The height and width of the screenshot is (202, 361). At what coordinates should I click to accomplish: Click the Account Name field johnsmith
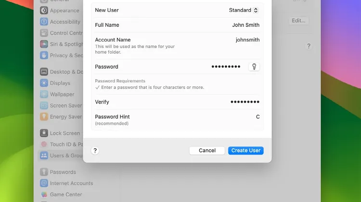177,46
